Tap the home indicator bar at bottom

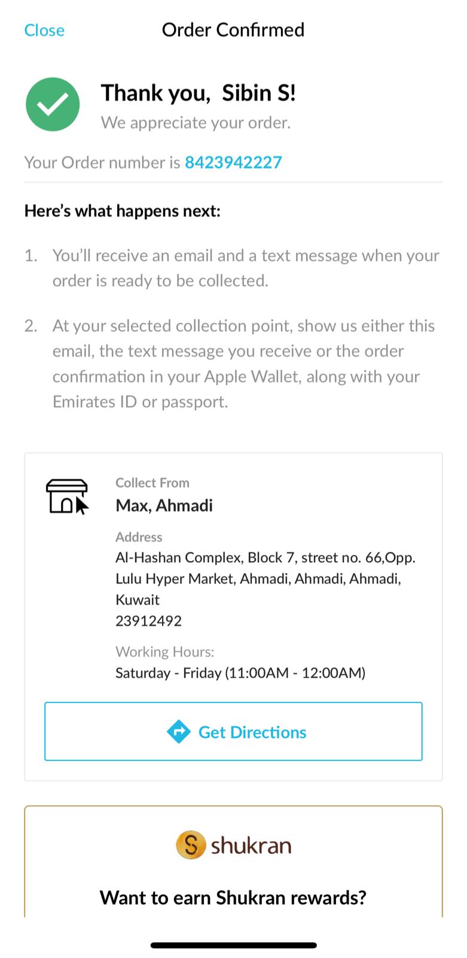pos(233,945)
